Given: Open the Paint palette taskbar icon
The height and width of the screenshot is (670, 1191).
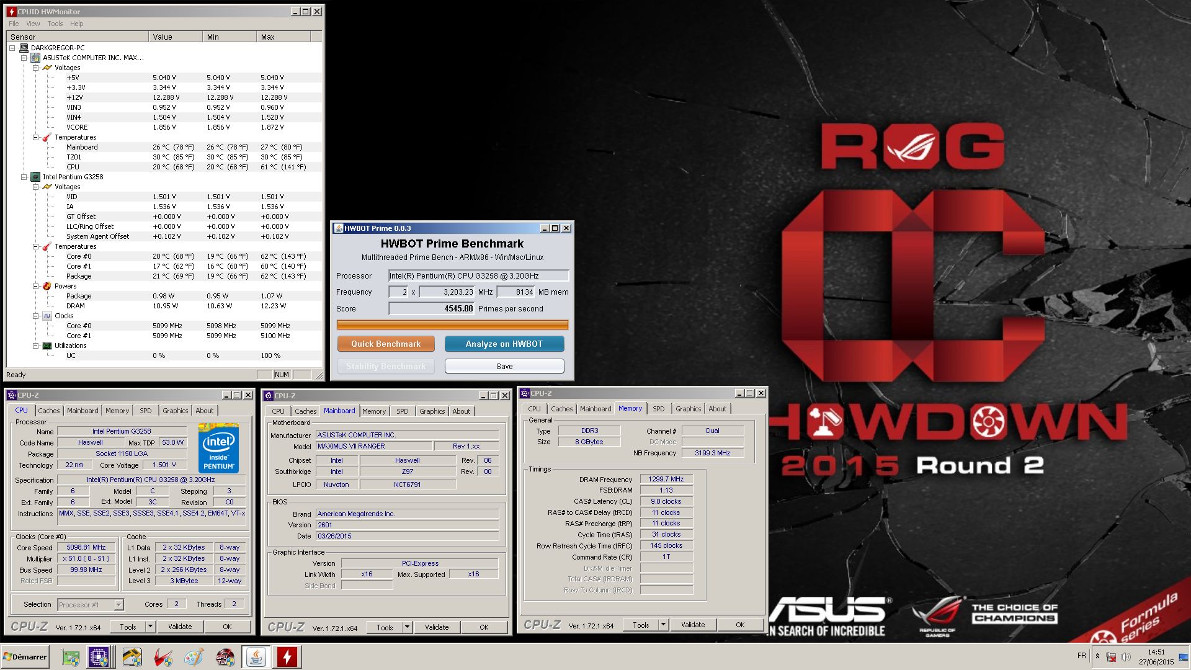Looking at the screenshot, I should pyautogui.click(x=194, y=657).
